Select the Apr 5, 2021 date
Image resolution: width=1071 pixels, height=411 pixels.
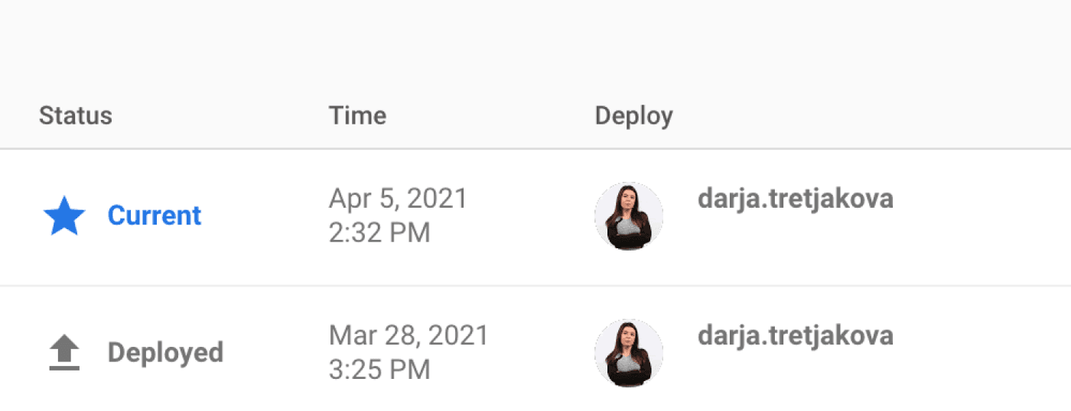tap(398, 199)
